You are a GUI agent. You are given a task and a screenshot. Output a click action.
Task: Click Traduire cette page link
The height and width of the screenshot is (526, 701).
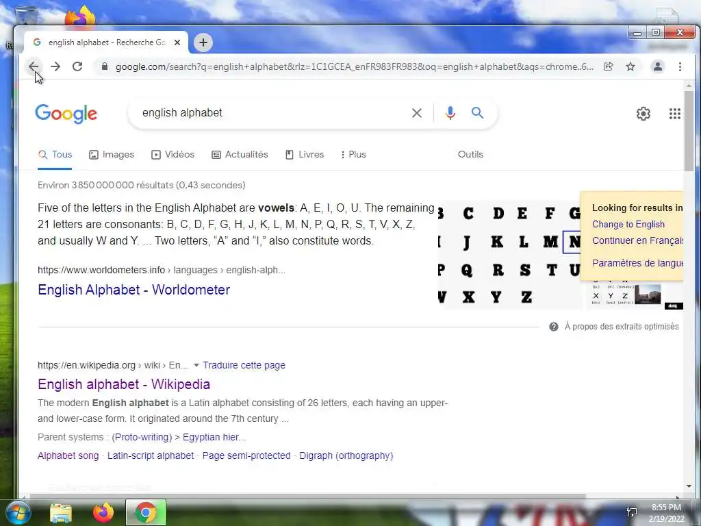[244, 366]
